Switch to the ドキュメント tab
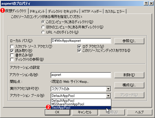 click(37, 11)
